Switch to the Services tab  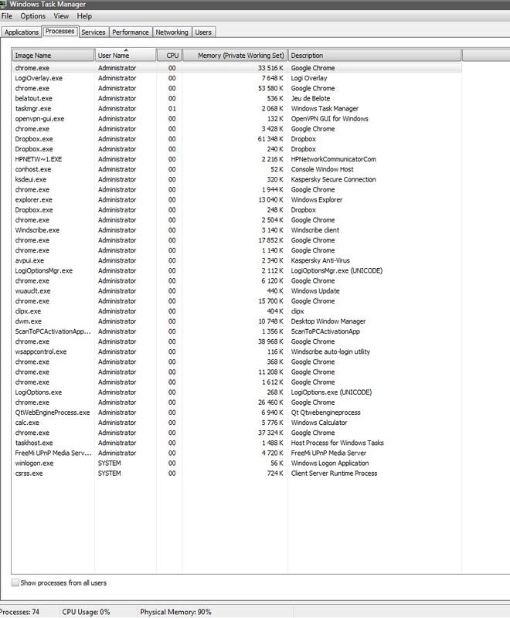pyautogui.click(x=93, y=32)
